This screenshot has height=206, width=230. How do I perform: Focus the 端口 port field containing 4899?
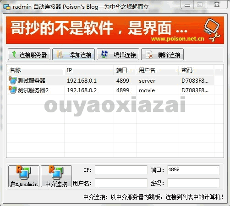[x=193, y=170]
